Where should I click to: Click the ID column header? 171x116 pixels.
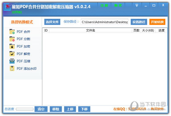(46, 31)
